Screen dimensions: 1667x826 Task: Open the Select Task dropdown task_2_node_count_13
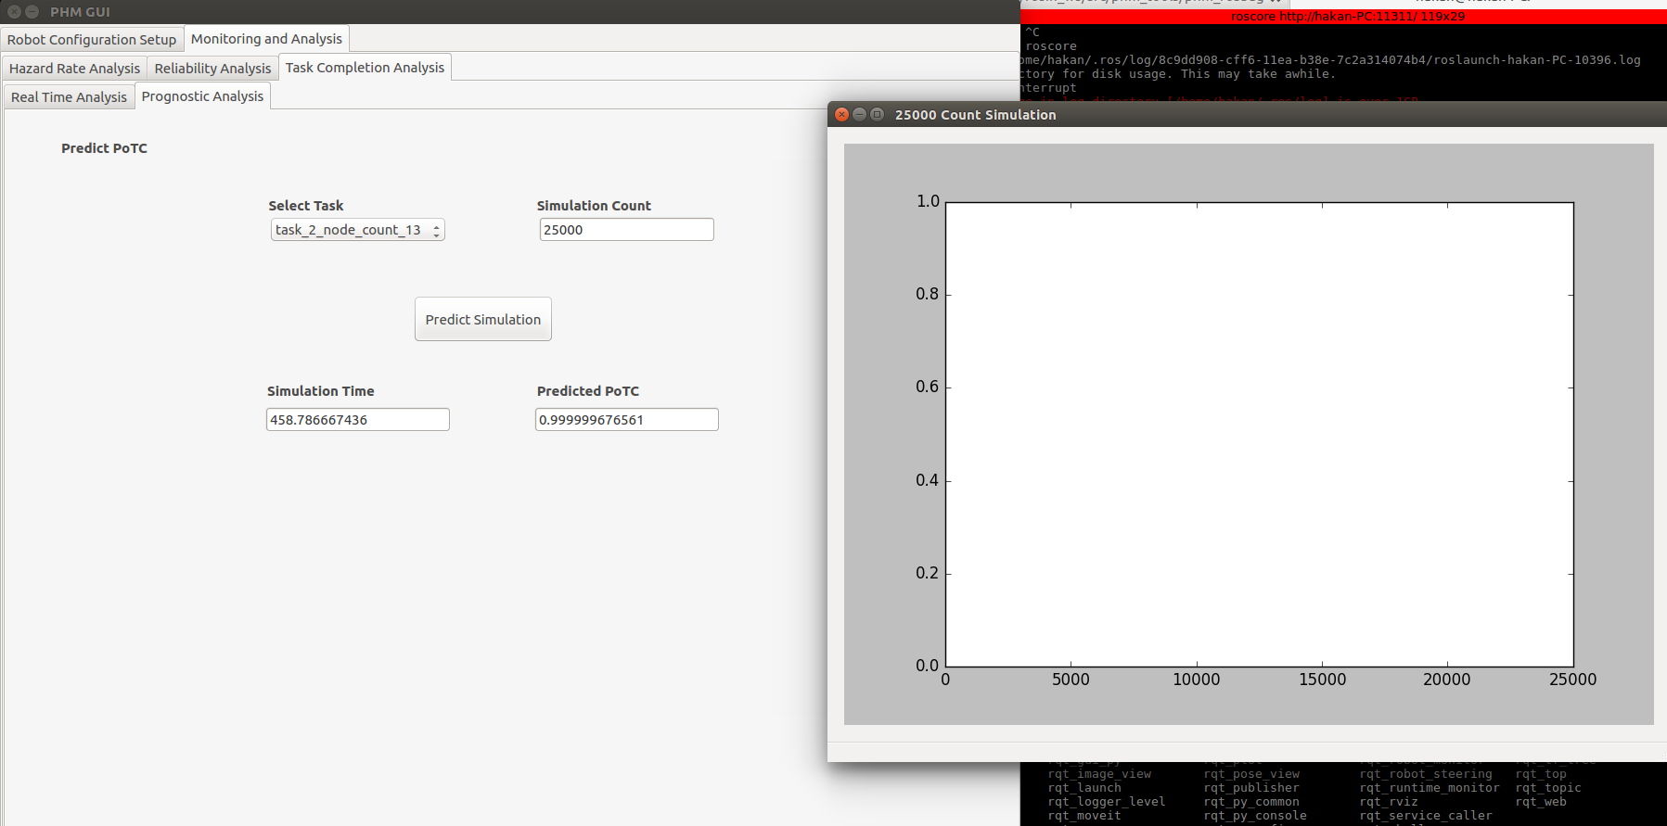[357, 230]
